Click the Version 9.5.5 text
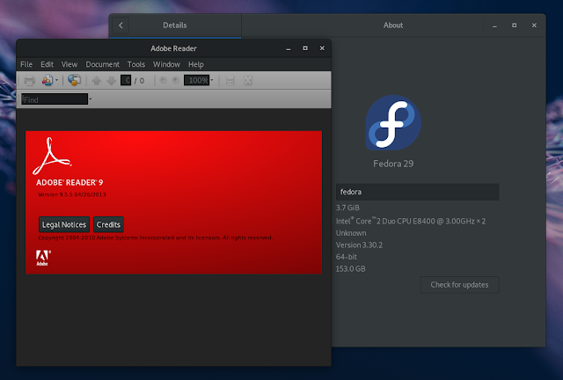The image size is (563, 380). click(72, 194)
